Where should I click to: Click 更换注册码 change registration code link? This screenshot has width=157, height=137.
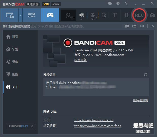pos(140,100)
